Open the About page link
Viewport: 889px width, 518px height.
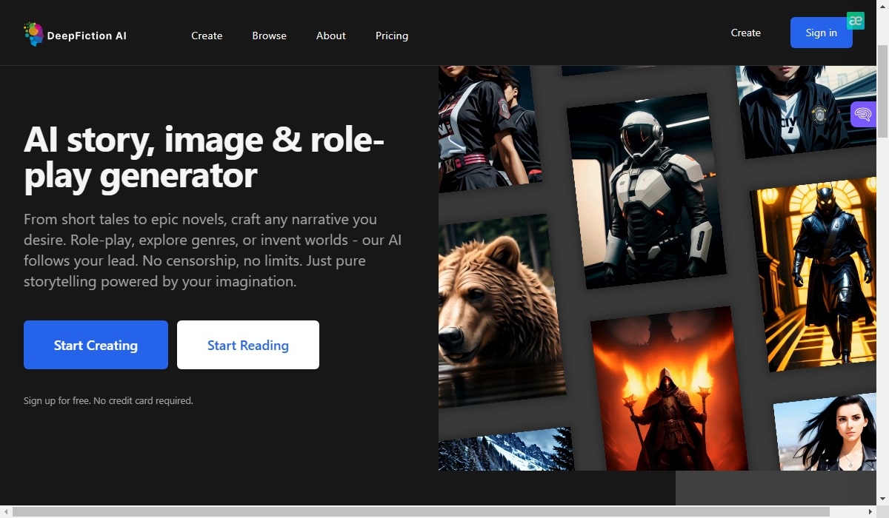(x=330, y=36)
